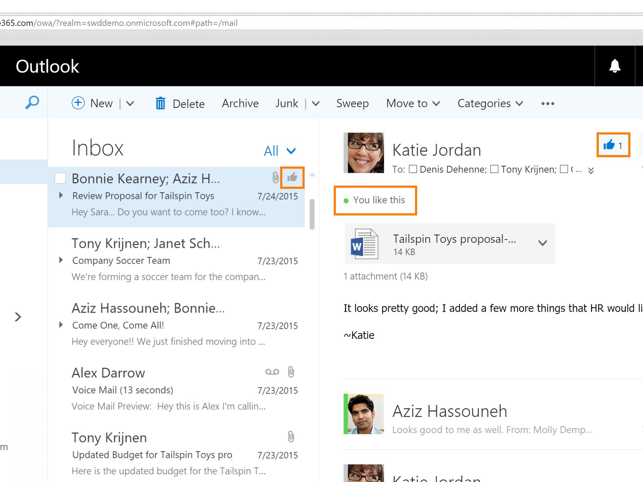Click 'We're forming a soccer team' preview text
The image size is (643, 482).
[x=169, y=277]
